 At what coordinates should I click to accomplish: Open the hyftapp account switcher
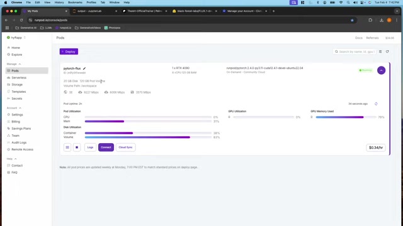[16, 38]
